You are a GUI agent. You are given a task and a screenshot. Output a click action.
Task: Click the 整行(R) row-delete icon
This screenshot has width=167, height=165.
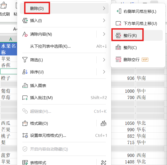(118, 35)
